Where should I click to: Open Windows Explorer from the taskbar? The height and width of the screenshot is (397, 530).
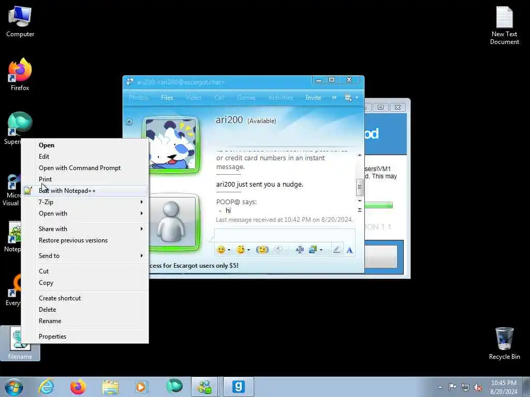tap(110, 387)
